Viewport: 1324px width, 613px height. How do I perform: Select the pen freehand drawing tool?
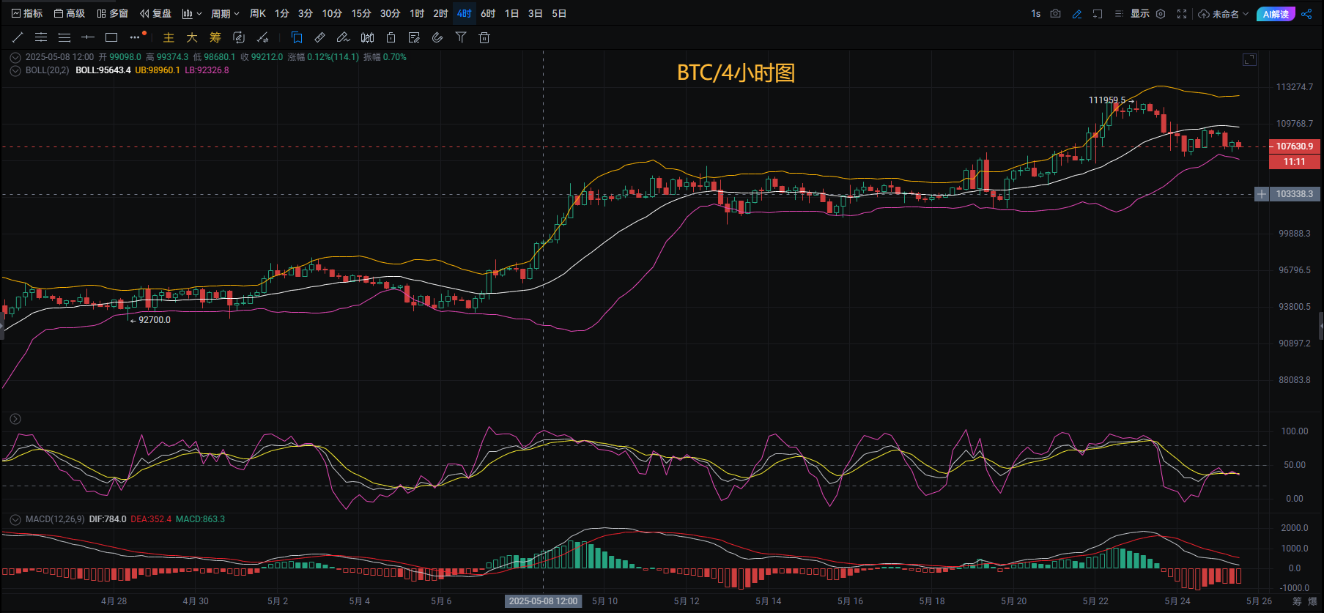(x=343, y=37)
